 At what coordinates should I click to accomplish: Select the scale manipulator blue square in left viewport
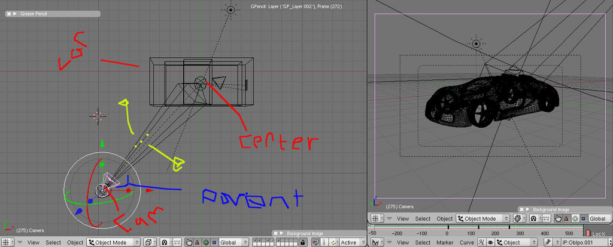pos(214,242)
